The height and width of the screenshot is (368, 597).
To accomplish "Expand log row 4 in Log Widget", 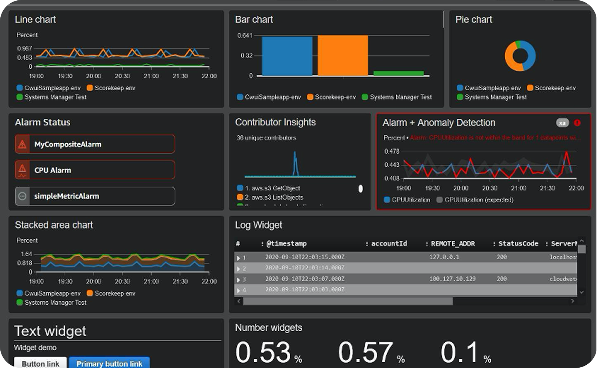I will click(239, 290).
